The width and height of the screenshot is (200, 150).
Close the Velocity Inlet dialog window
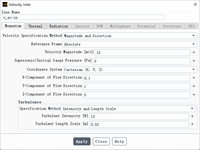click(195, 4)
